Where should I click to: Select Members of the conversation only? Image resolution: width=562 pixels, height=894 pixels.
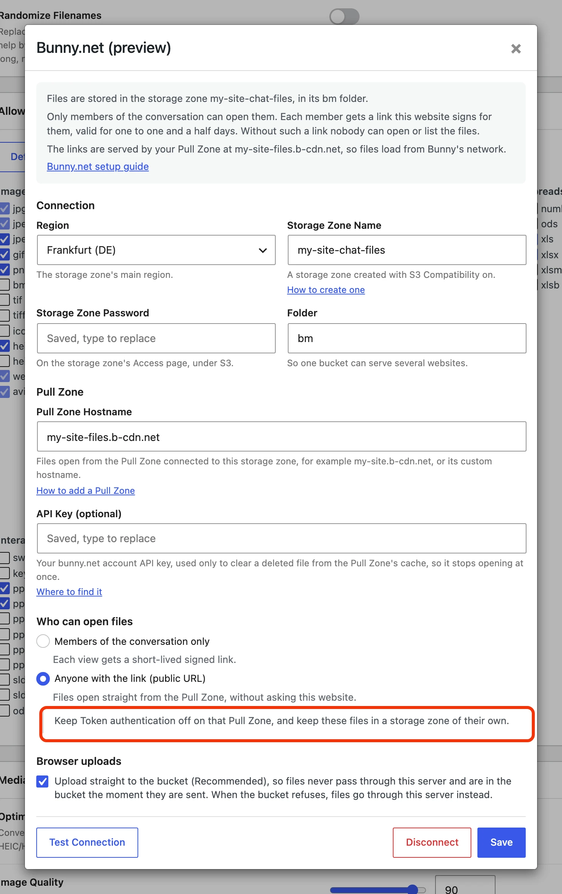tap(43, 641)
